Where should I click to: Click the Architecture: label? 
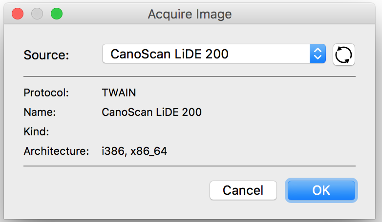coord(56,151)
